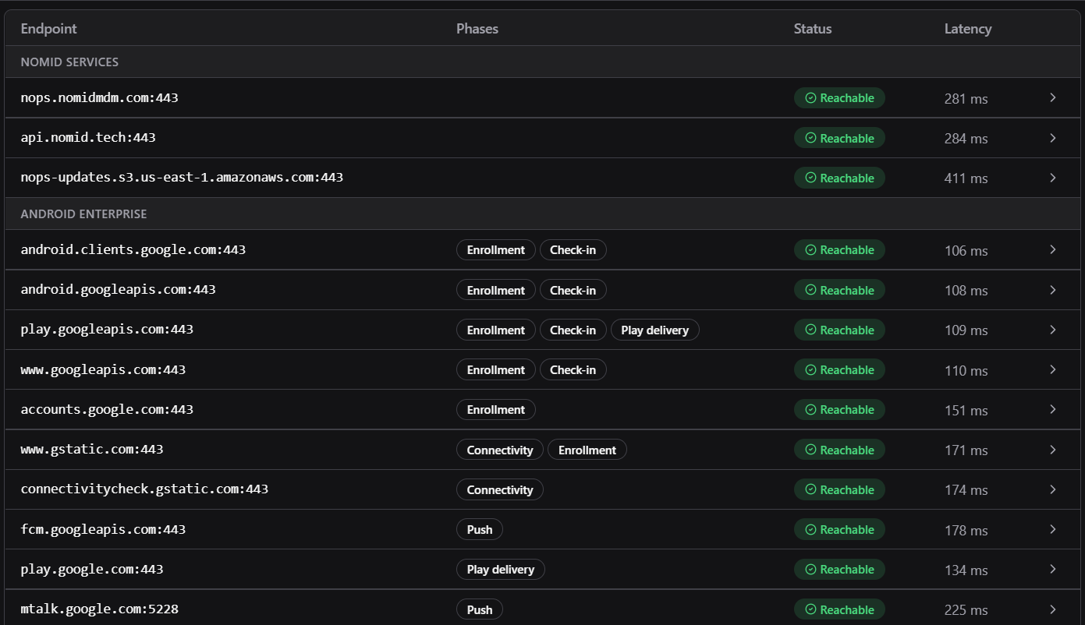
Task: Click Play delivery tag on play.google.com row
Action: (501, 570)
